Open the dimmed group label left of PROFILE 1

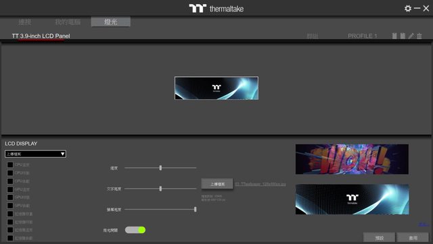pyautogui.click(x=313, y=36)
